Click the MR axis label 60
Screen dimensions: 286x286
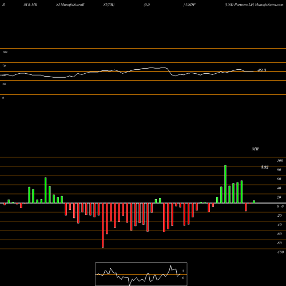coord(279,179)
